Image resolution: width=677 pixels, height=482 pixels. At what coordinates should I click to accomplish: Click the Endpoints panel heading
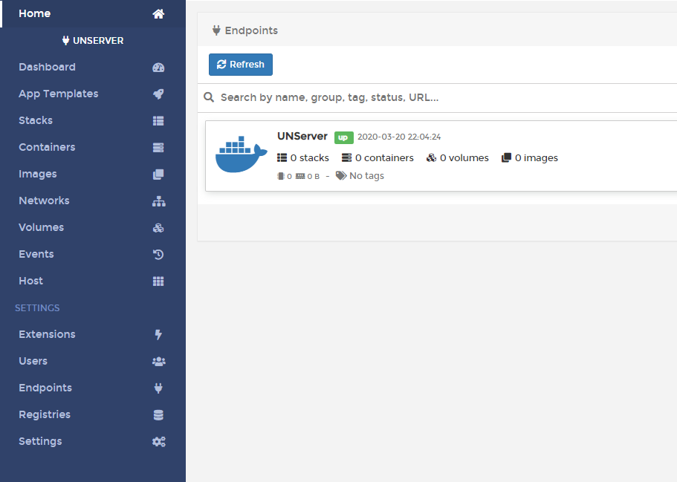pyautogui.click(x=251, y=30)
